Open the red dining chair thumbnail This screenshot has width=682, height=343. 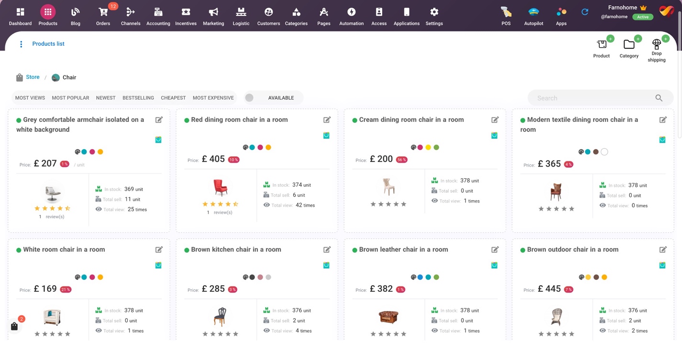click(220, 188)
